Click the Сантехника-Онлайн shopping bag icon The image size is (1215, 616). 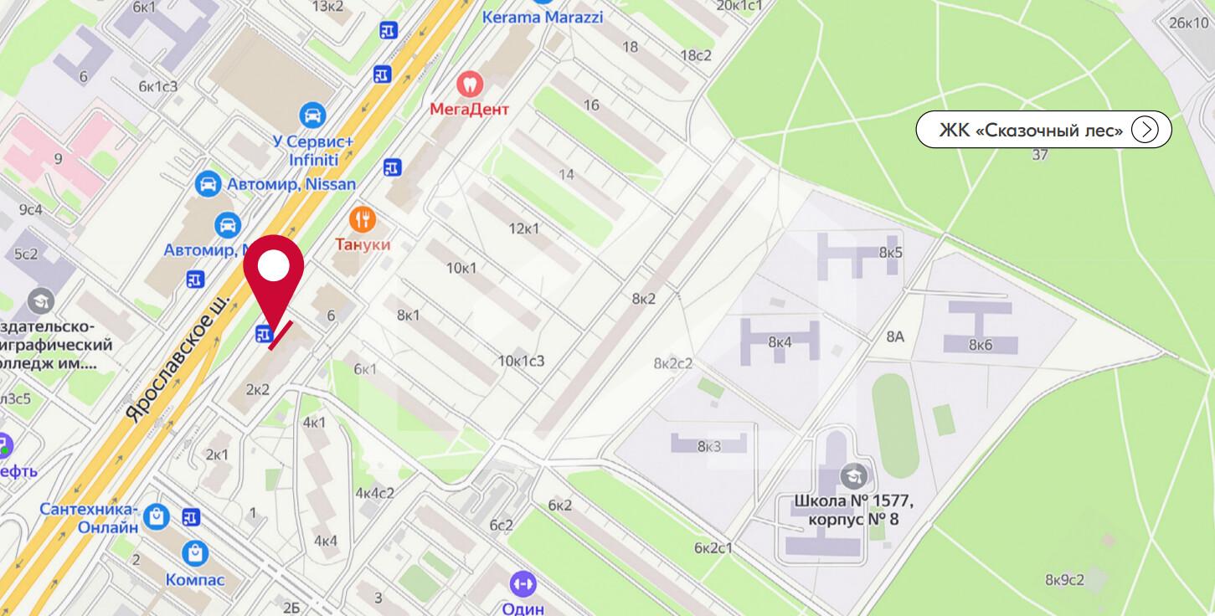click(156, 517)
